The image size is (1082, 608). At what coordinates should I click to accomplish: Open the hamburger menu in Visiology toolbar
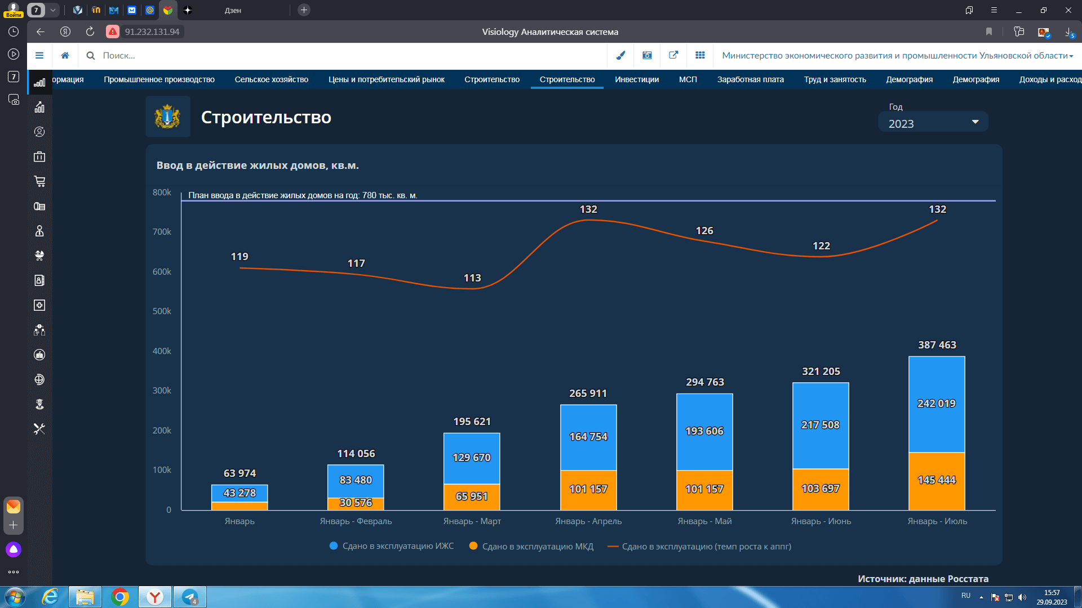(x=39, y=55)
